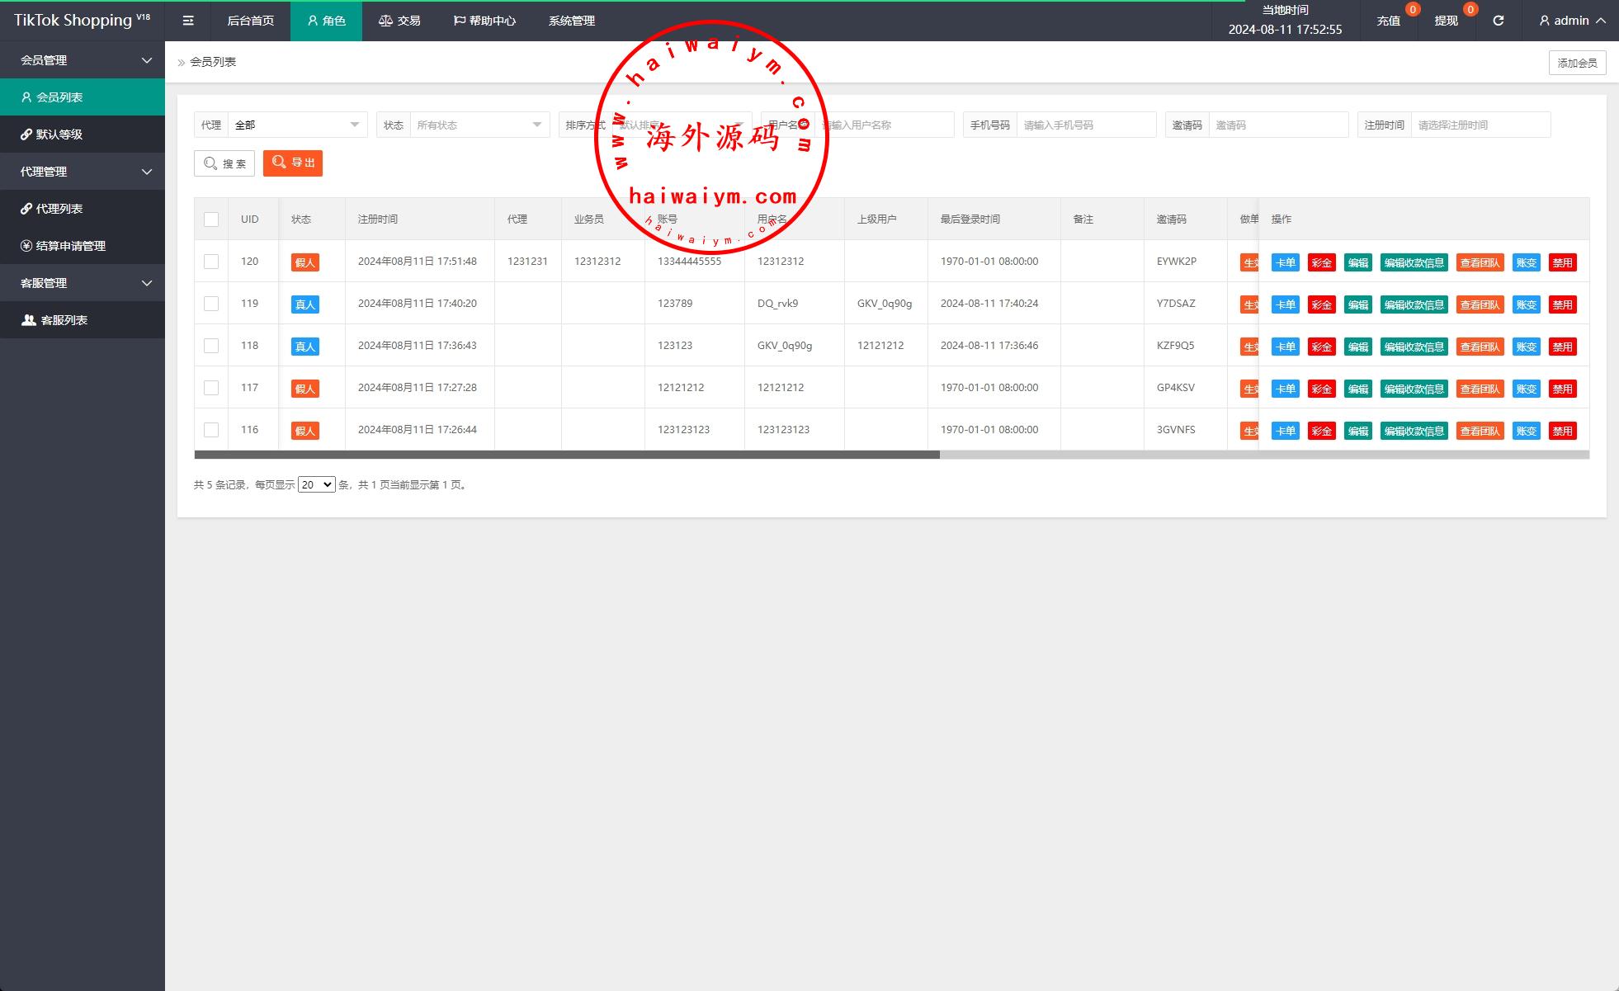Open the 系统管理 top menu
The width and height of the screenshot is (1619, 991).
click(x=571, y=21)
